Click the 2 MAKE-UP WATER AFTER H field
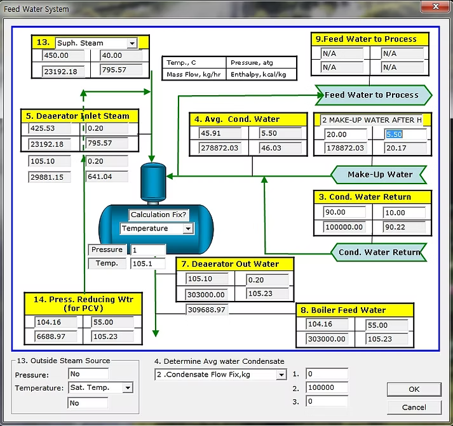 point(371,120)
